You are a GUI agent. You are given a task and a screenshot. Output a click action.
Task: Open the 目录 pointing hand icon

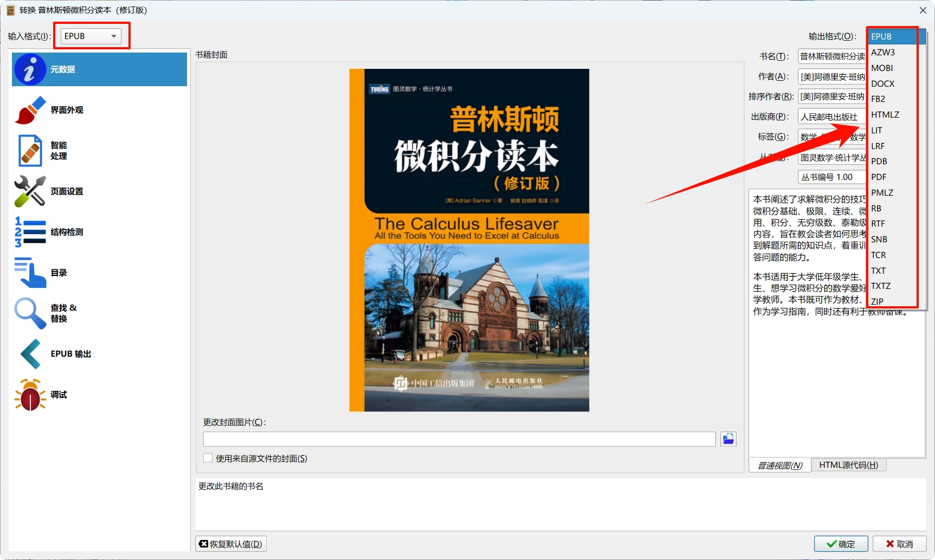[x=30, y=273]
